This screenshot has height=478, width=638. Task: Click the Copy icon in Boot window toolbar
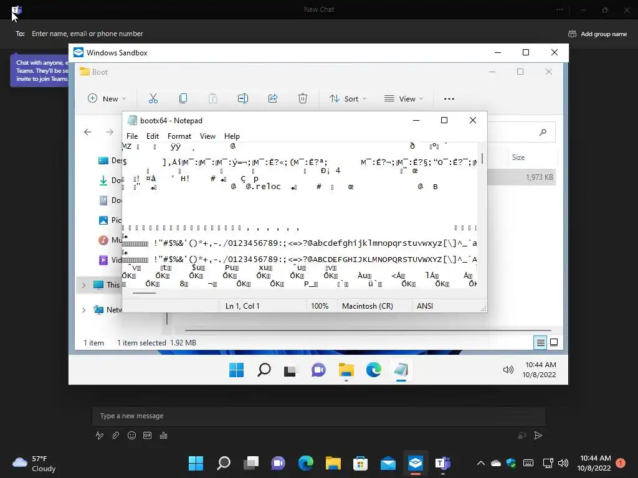point(183,98)
